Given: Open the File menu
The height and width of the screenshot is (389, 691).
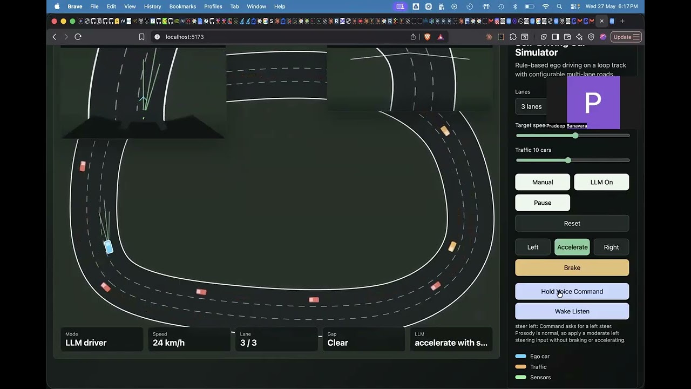Looking at the screenshot, I should coord(94,6).
